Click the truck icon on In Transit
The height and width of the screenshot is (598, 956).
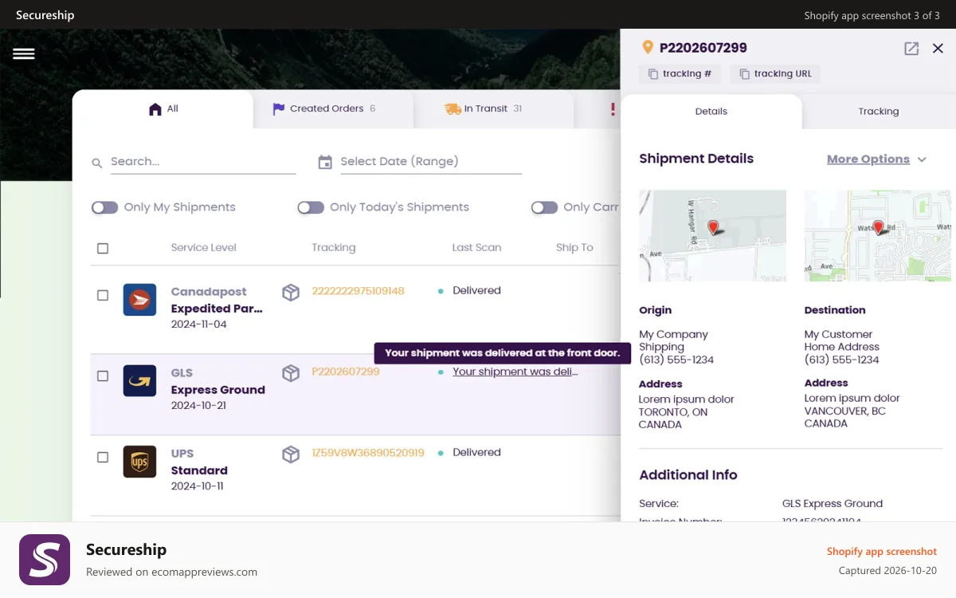click(x=453, y=109)
